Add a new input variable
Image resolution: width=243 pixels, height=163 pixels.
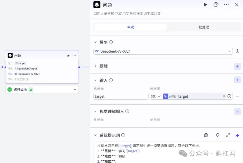pos(237,80)
